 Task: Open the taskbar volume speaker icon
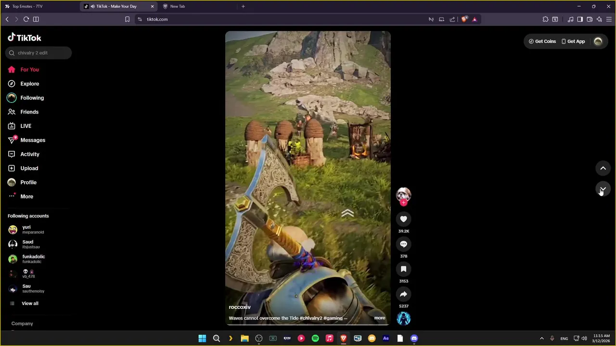pyautogui.click(x=584, y=338)
